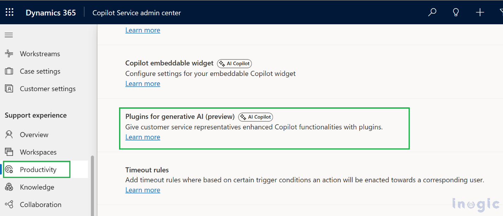
Task: Open the app launcher waffle icon
Action: click(10, 12)
